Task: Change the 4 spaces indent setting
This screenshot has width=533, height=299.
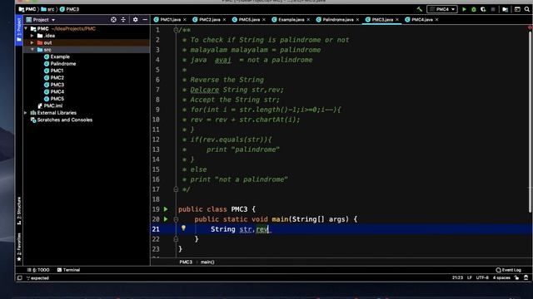Action: (x=501, y=277)
